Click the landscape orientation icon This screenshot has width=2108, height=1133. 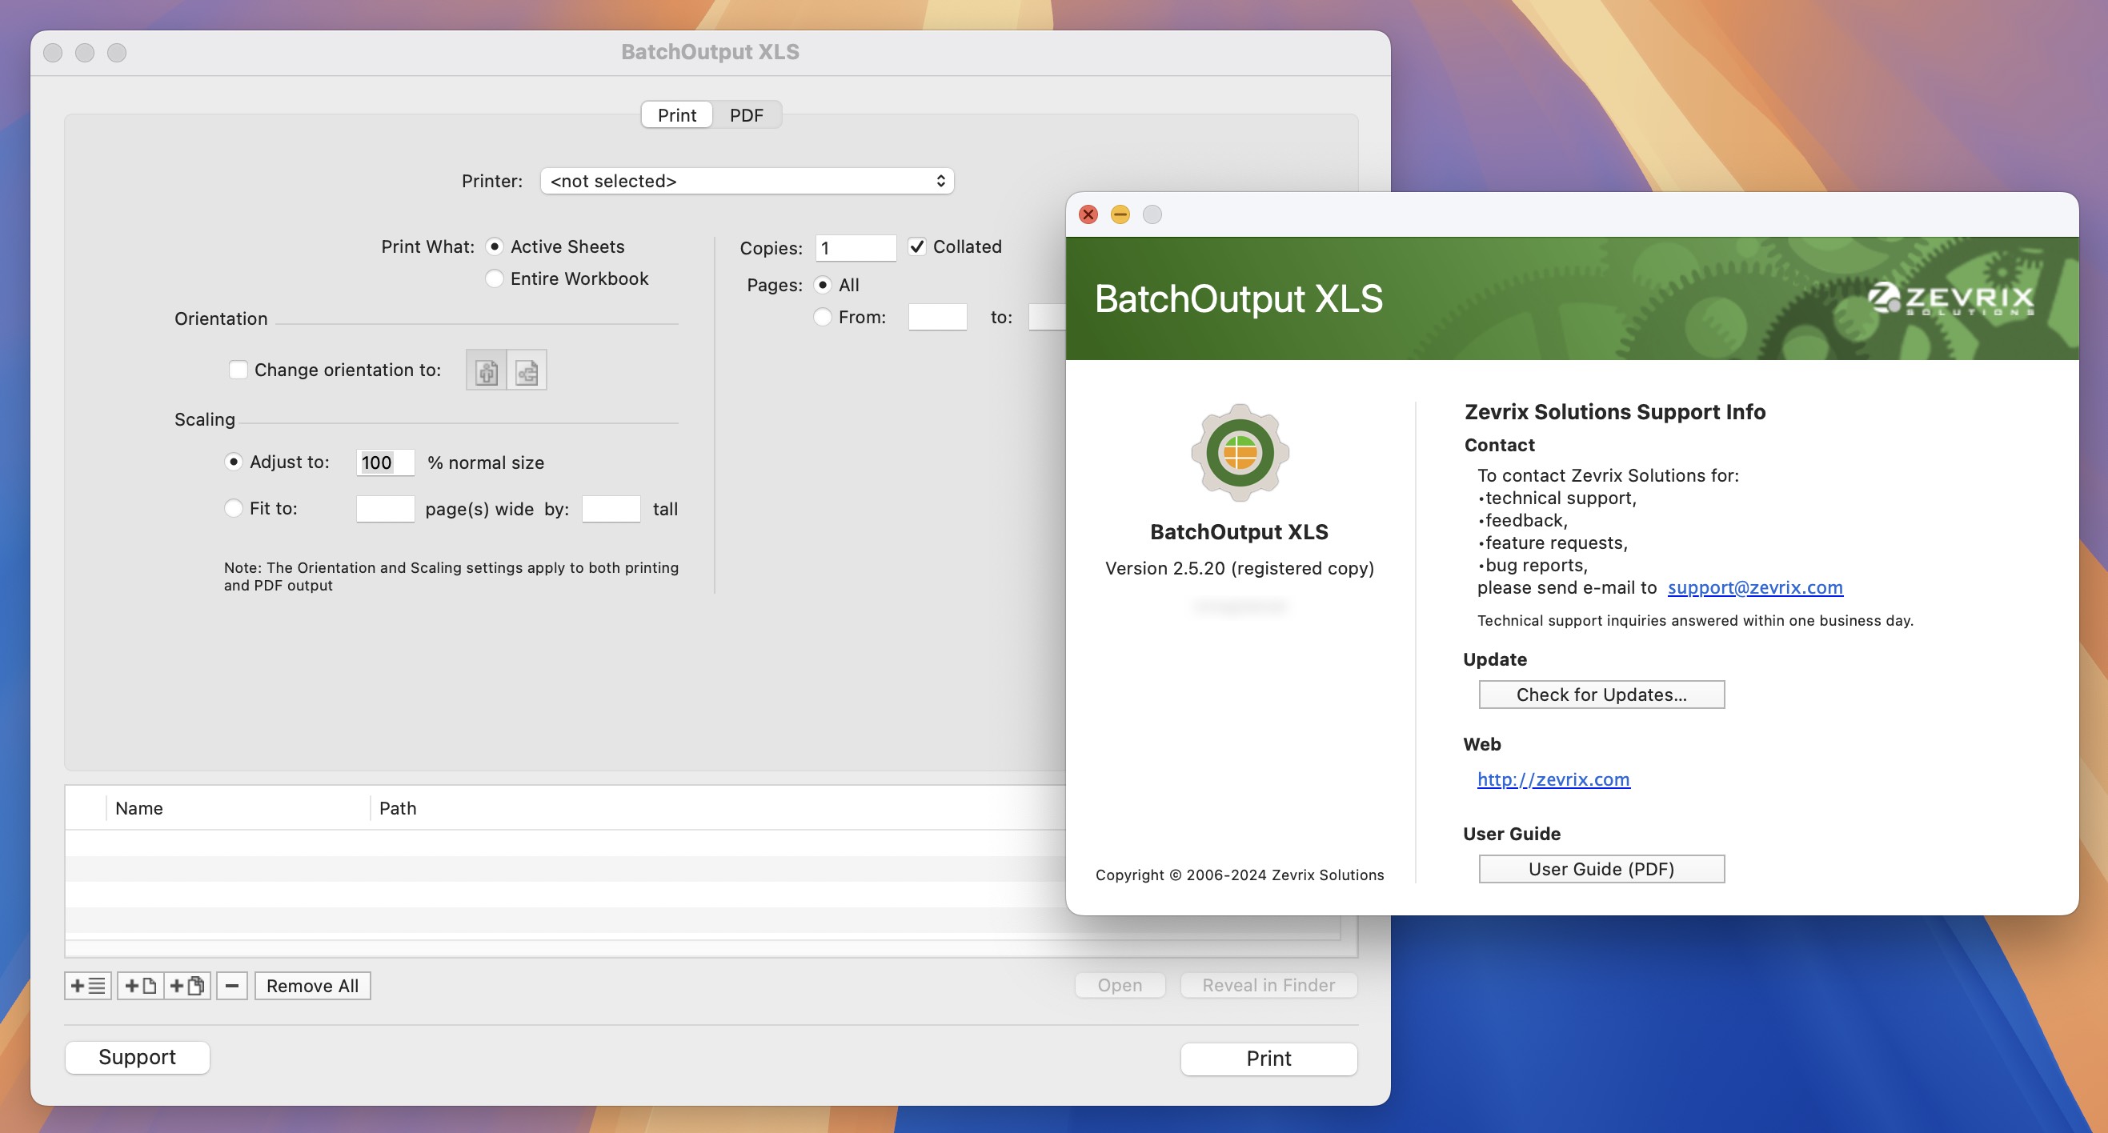(526, 371)
